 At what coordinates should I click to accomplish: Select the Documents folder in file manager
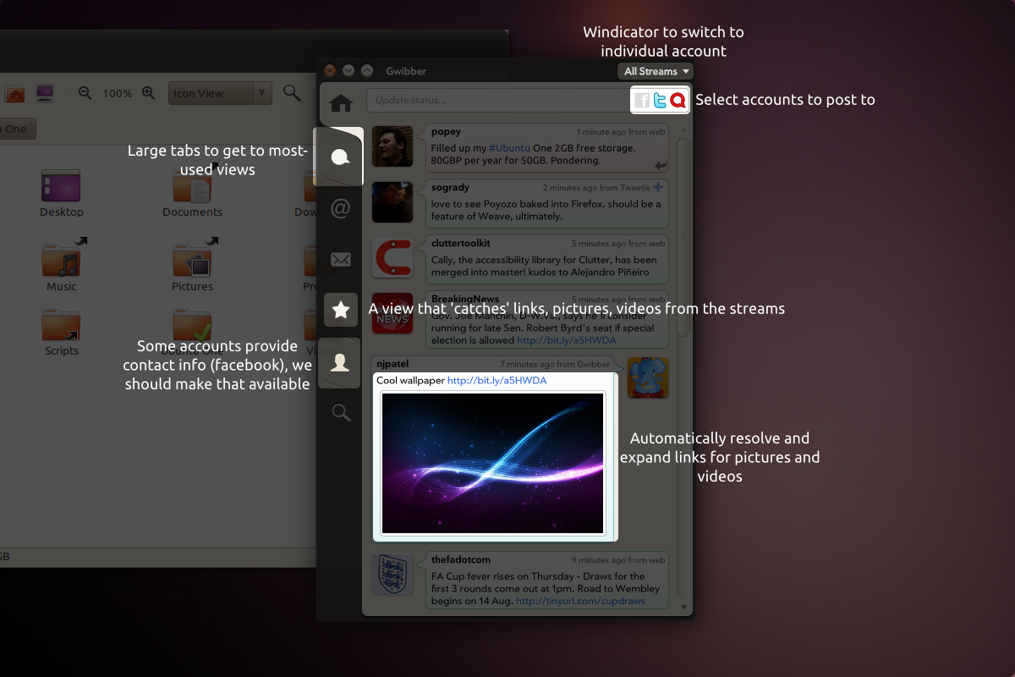(x=193, y=193)
